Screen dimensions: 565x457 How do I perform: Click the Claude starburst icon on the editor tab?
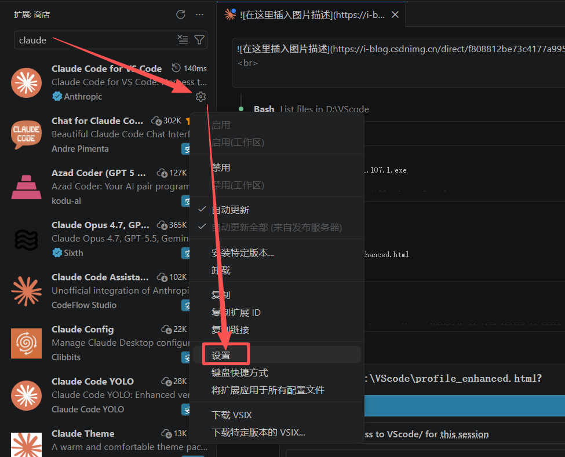pyautogui.click(x=230, y=14)
